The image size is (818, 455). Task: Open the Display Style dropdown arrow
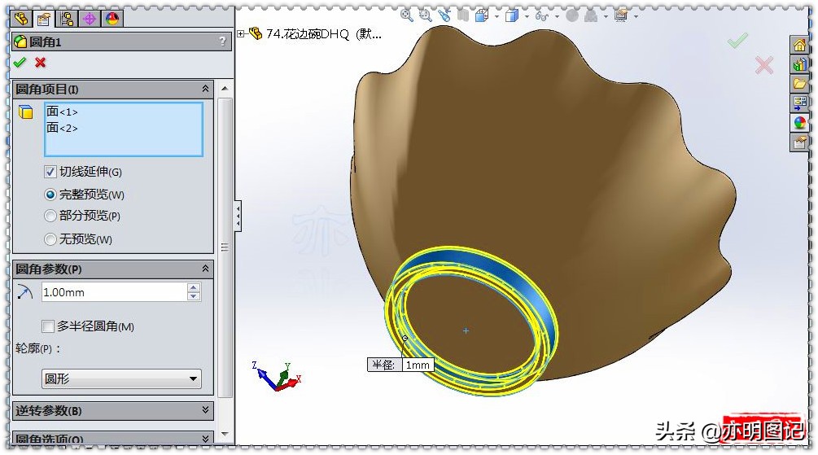[x=527, y=17]
